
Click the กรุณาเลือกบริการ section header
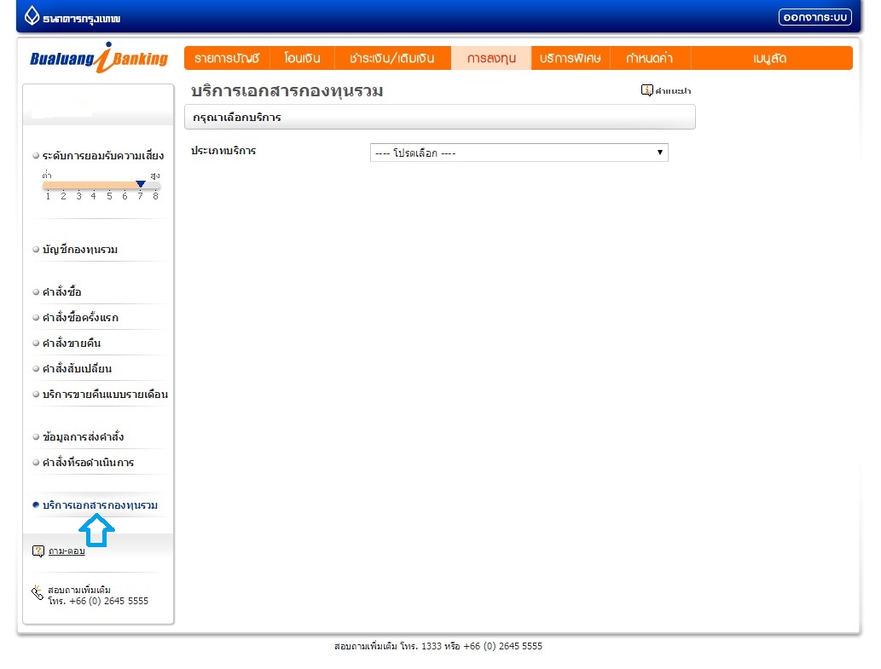(440, 118)
